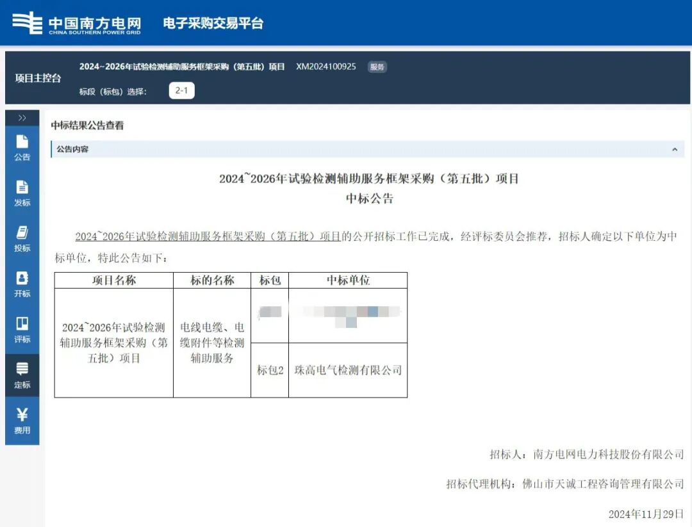Click the date 2024年11月29日
692x527 pixels.
point(646,514)
